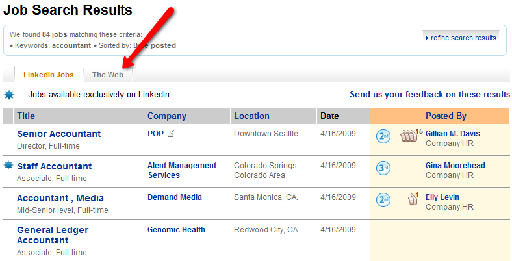The image size is (512, 261).
Task: Sort results by Location column
Action: (251, 116)
